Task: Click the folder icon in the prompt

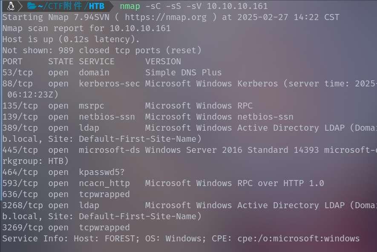Action: (x=32, y=6)
